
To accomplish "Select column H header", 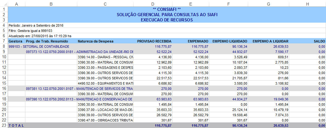I will (x=307, y=4).
